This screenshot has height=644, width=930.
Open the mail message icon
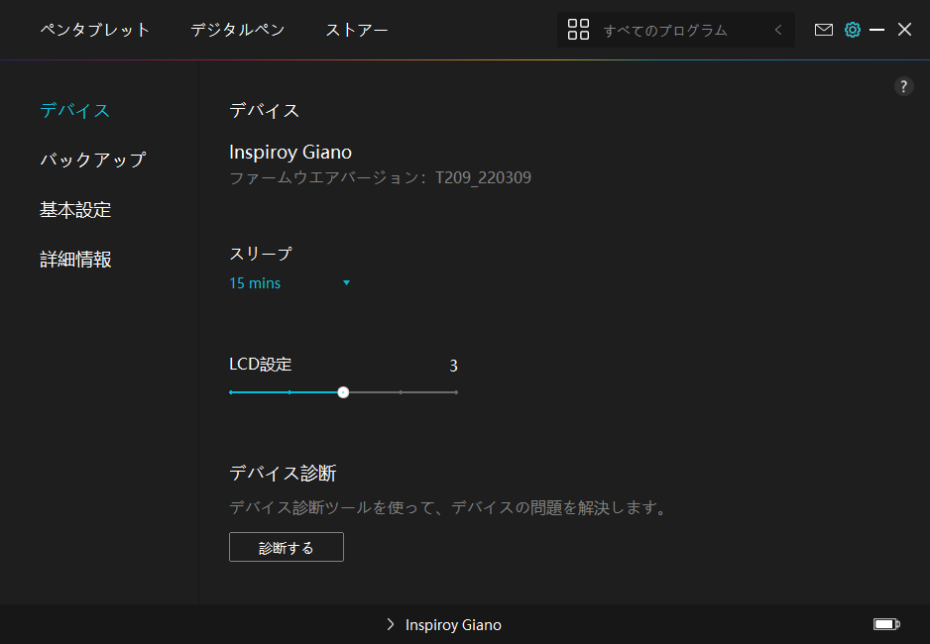coord(823,30)
